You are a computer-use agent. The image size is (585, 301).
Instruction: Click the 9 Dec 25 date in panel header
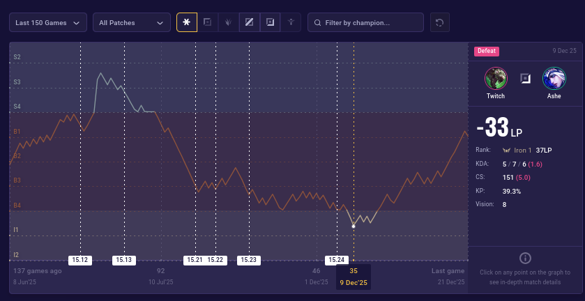coord(565,51)
